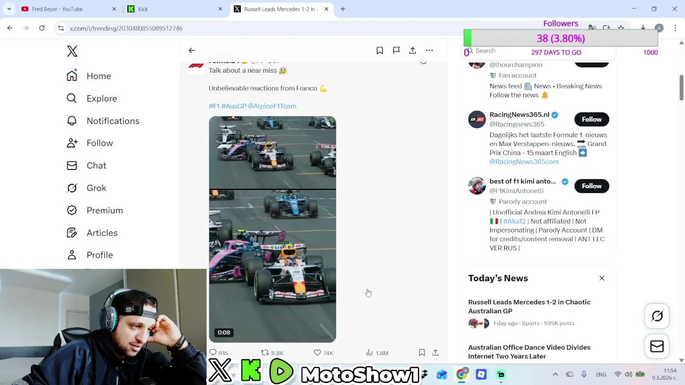Open the @AlpineF1Team mention link

point(272,106)
